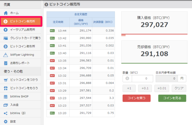Screen dimensions: 192x125
Task: Click the red コインを買う buy button
Action: (x=137, y=98)
